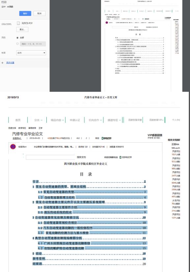Expand 频道专区 menu in enlarged page navigation
190x272 pixels.
114,120
